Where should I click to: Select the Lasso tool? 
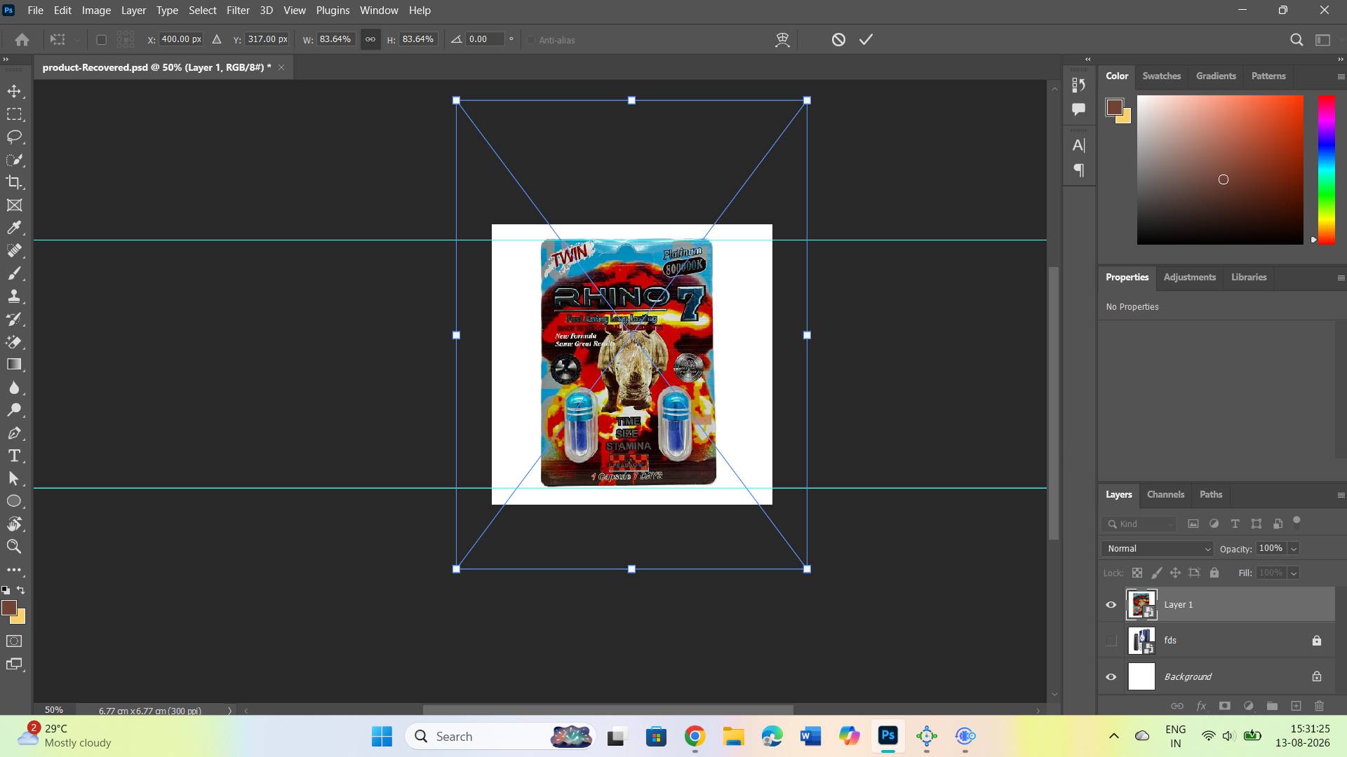(14, 137)
